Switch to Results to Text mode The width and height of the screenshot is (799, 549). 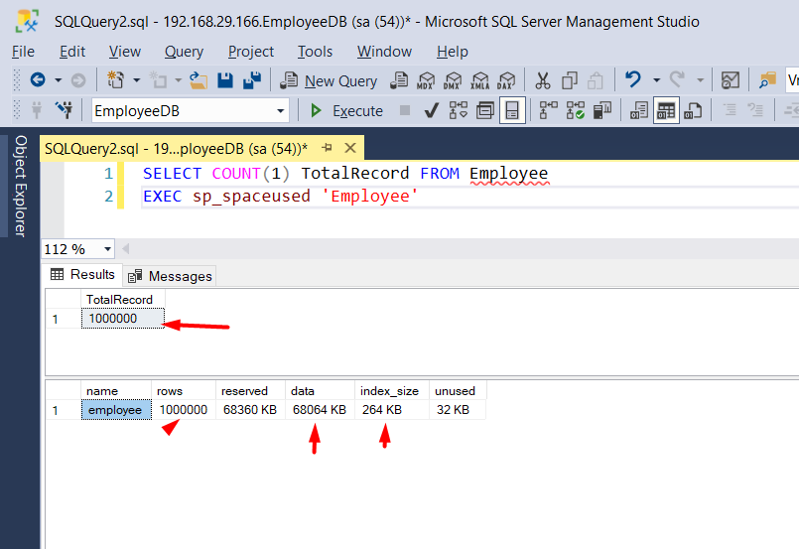pyautogui.click(x=639, y=110)
